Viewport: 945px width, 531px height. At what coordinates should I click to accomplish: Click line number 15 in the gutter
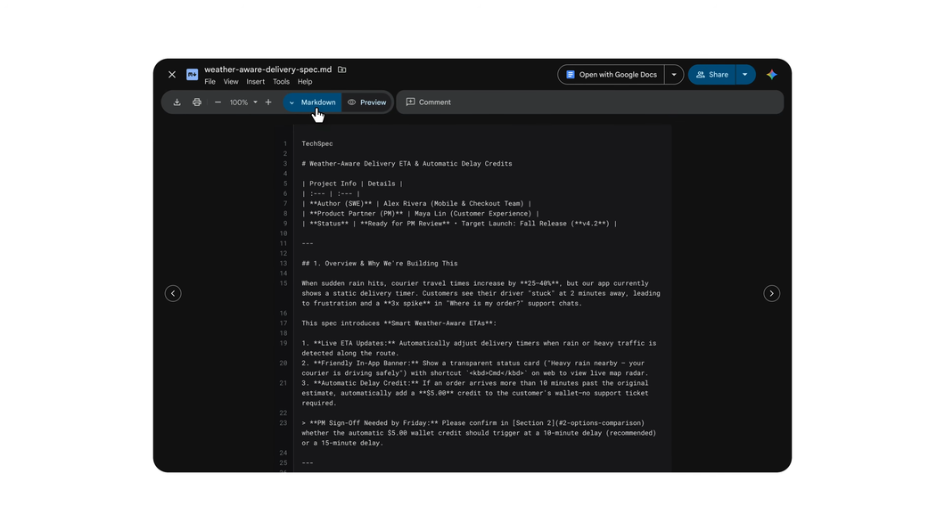pos(283,283)
